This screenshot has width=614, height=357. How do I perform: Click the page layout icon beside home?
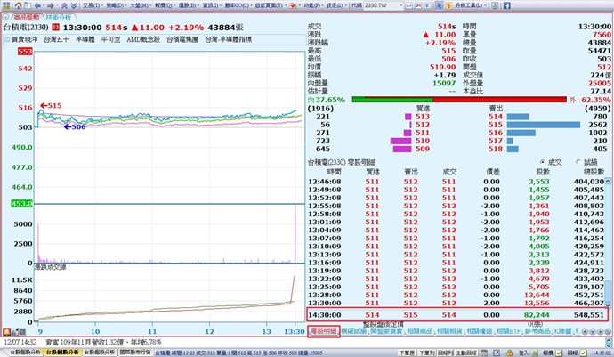pos(28,5)
